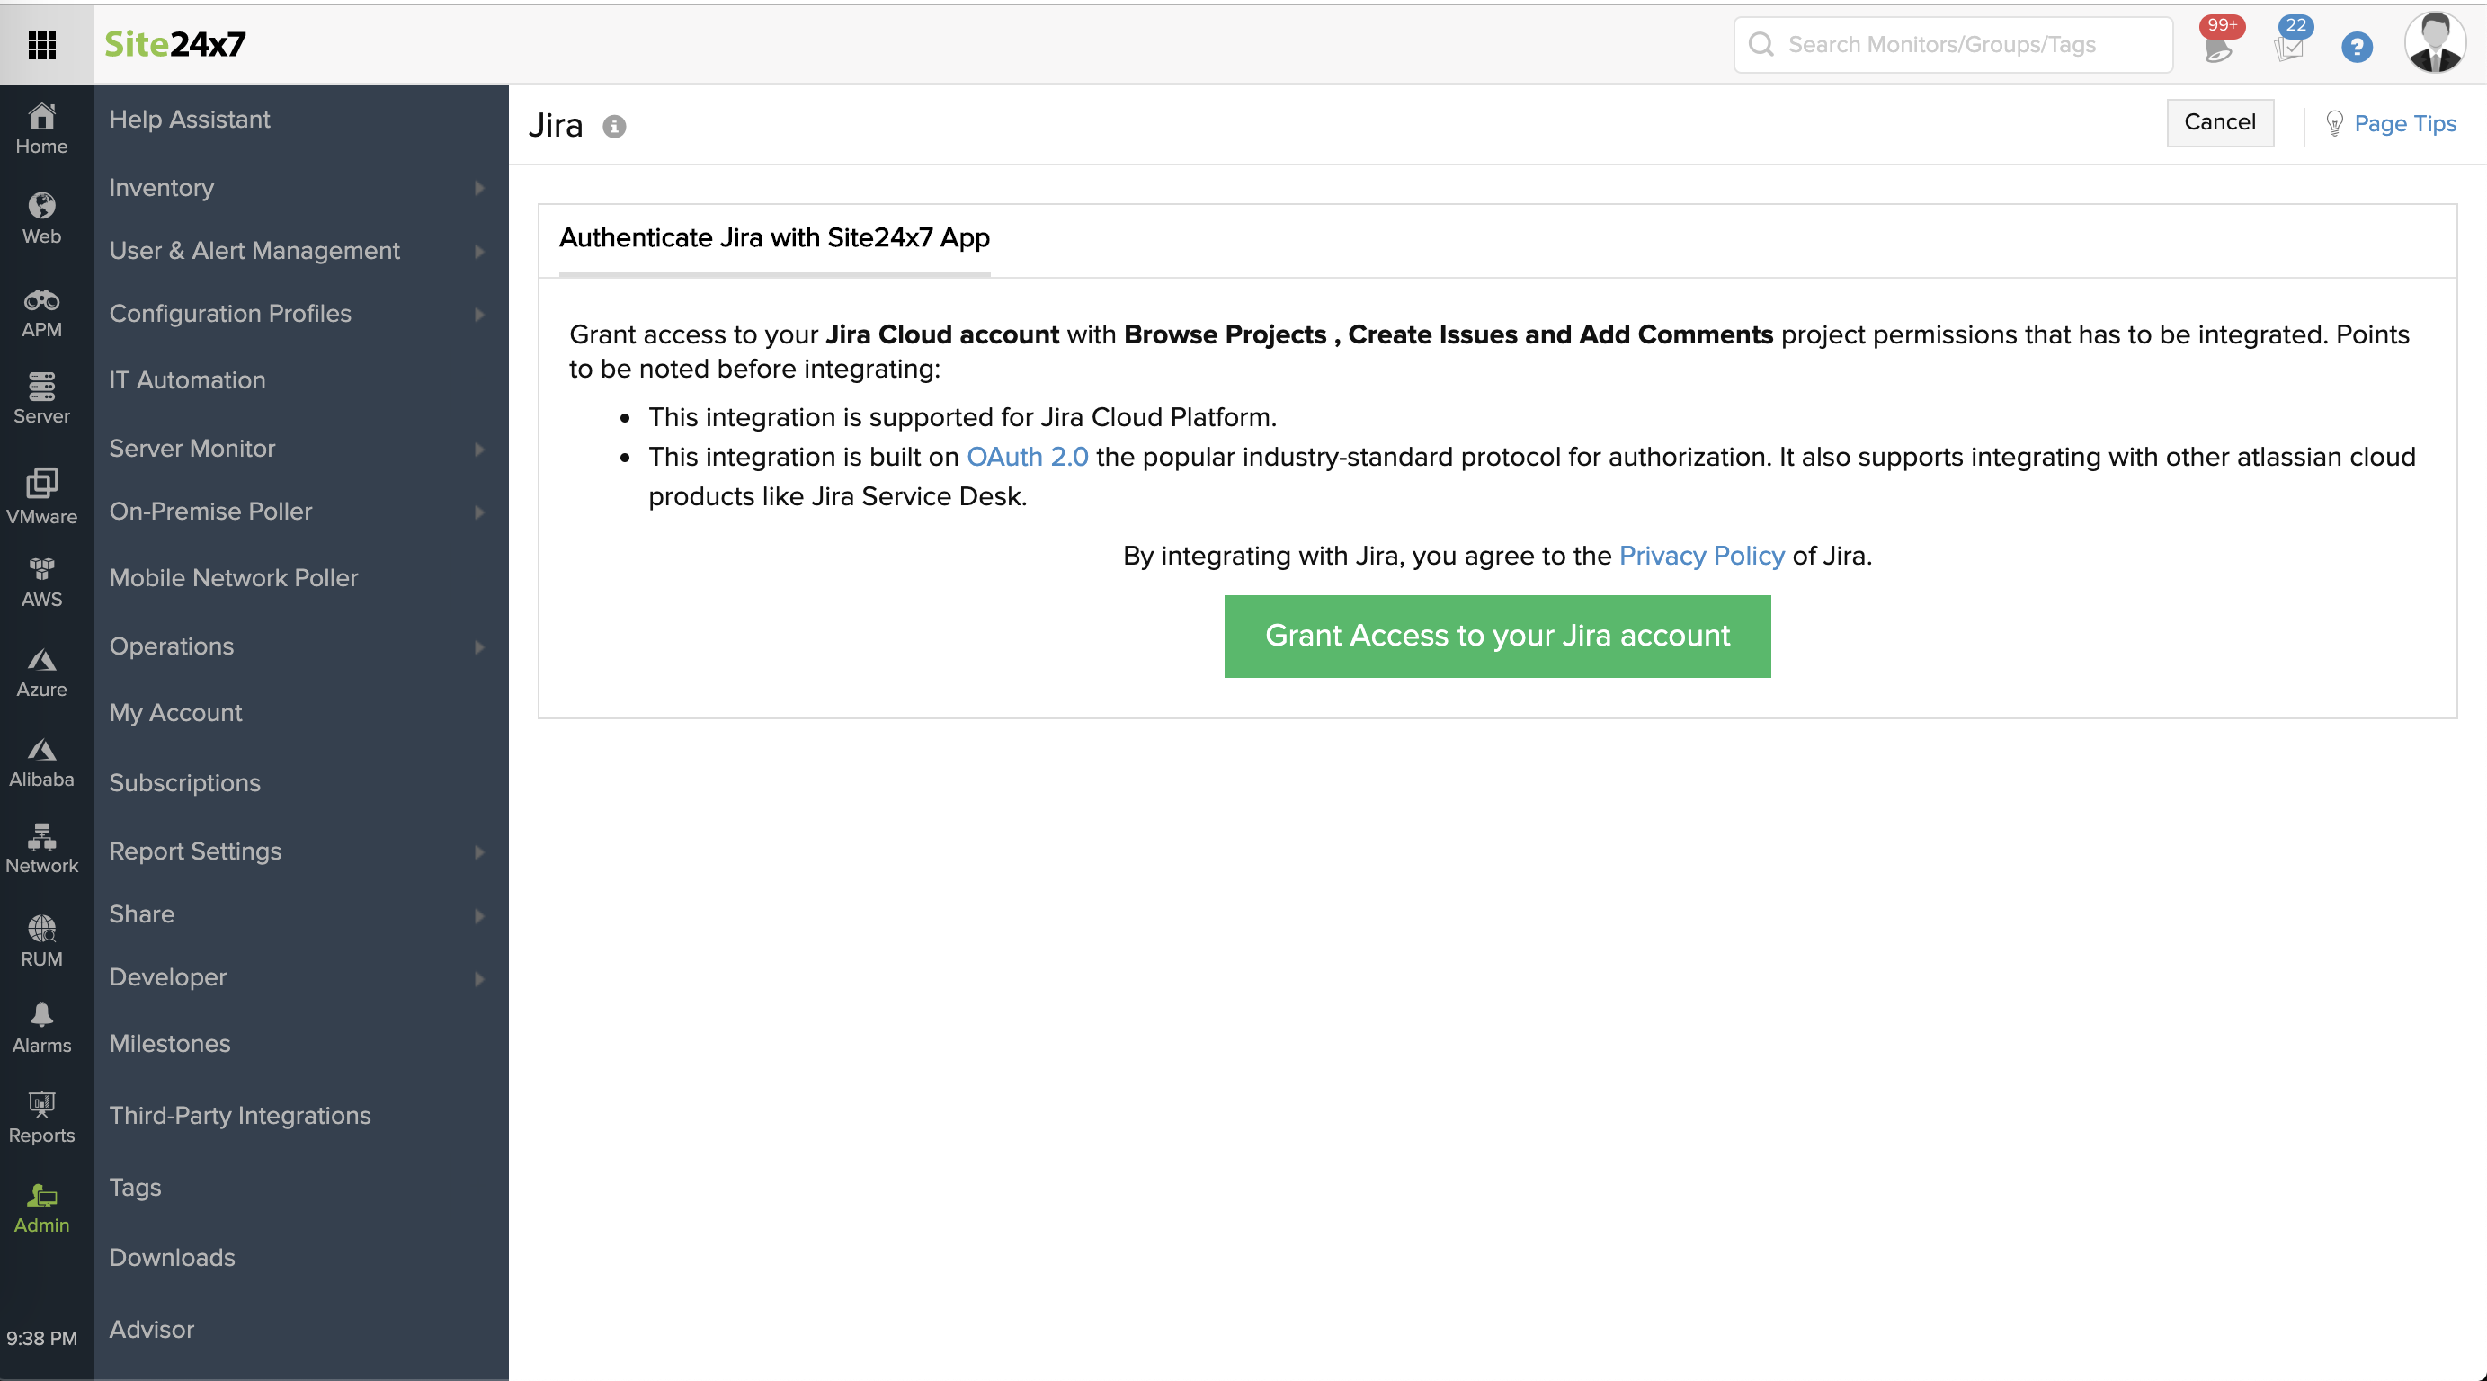This screenshot has width=2487, height=1381.
Task: Open the apps grid menu icon
Action: pos(41,44)
